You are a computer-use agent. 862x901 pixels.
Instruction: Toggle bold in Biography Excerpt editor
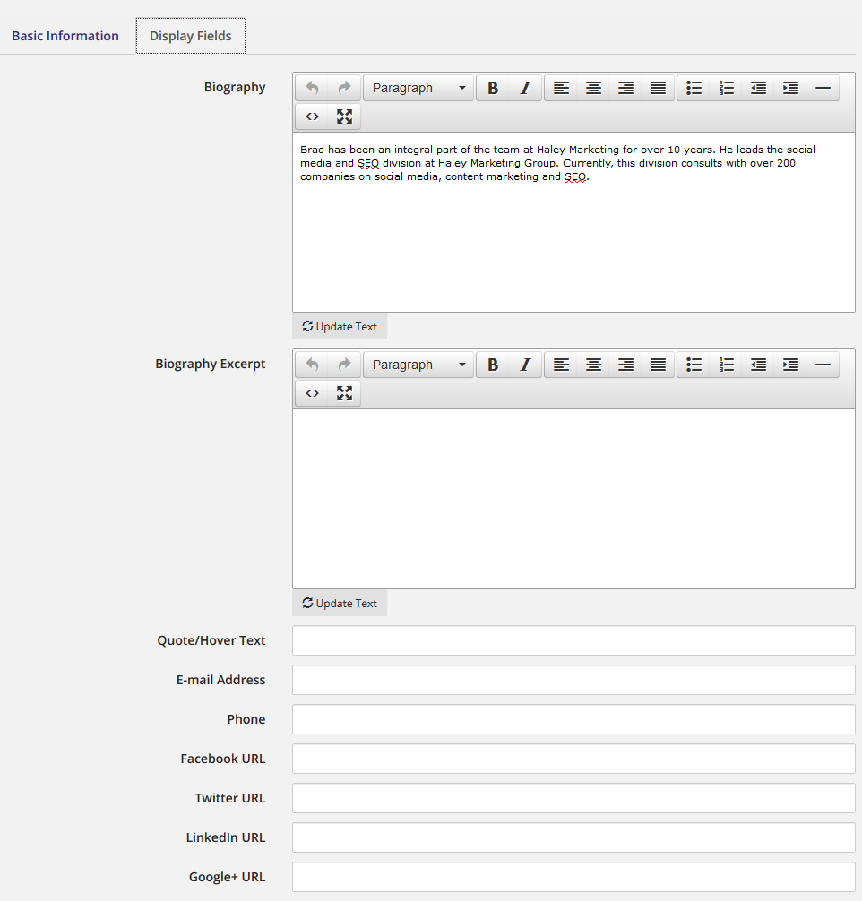493,365
